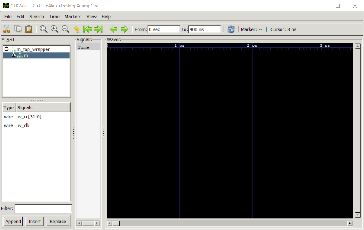Image resolution: width=364 pixels, height=230 pixels.
Task: Jump to the end time icon
Action: click(98, 29)
